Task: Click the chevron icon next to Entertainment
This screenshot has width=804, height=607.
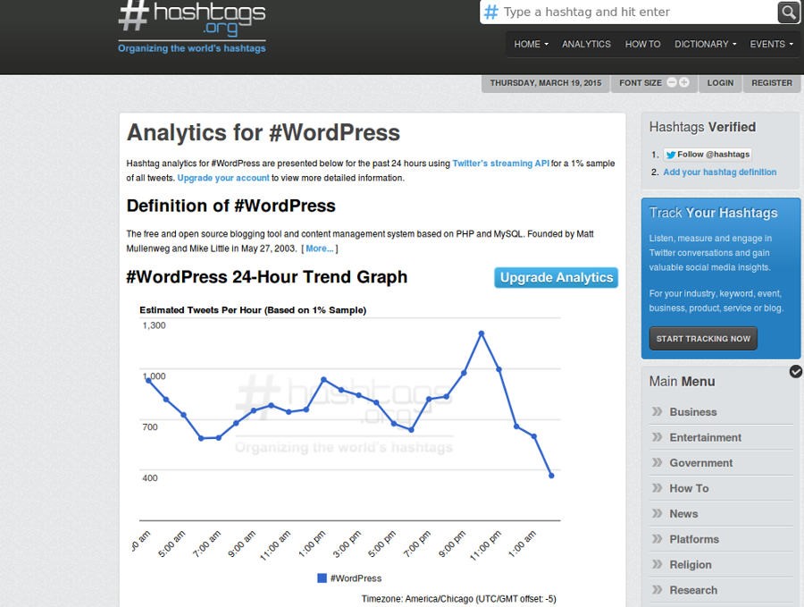Action: pyautogui.click(x=657, y=437)
